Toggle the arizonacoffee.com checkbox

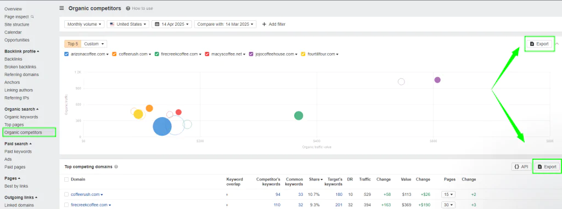pos(66,54)
